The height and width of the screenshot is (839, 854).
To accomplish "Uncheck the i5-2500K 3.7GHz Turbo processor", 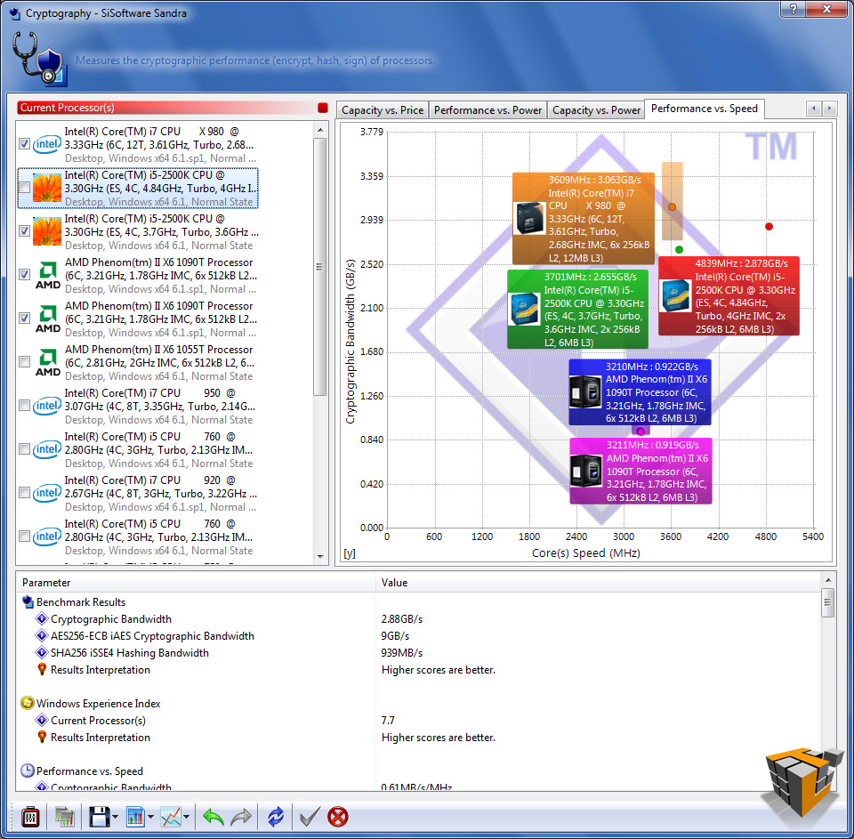I will click(24, 231).
